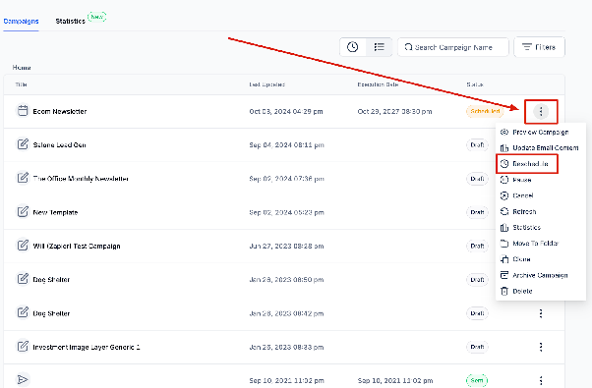Screen dimensions: 592x388
Task: Select the list view icon
Action: (379, 47)
